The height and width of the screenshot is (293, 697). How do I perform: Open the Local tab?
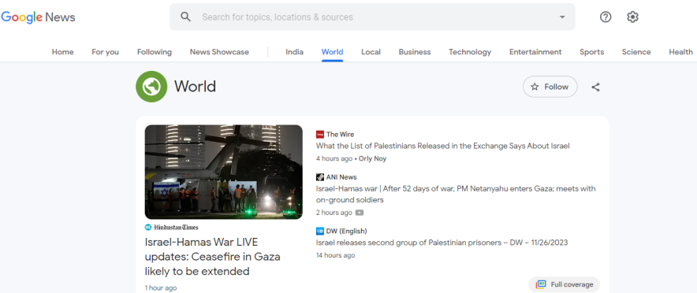[371, 52]
